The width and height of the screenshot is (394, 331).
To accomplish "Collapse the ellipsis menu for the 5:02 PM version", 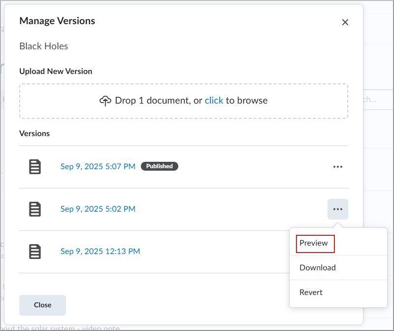I will [337, 209].
